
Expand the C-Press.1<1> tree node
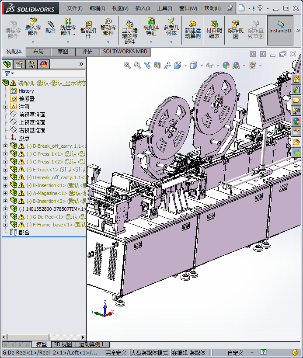coord(6,154)
